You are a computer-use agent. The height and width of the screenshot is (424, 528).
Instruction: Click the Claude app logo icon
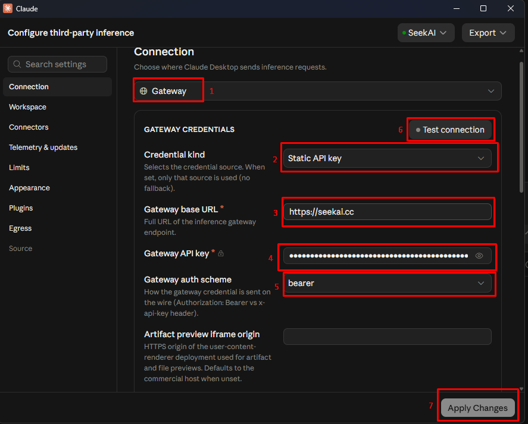[7, 8]
